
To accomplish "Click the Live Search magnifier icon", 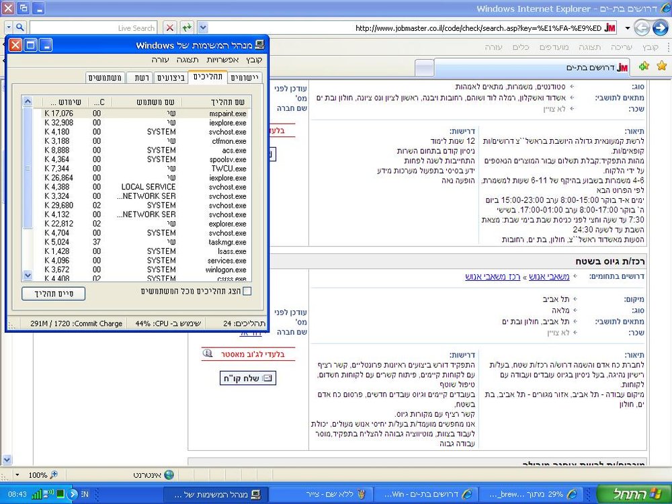I will 19,28.
